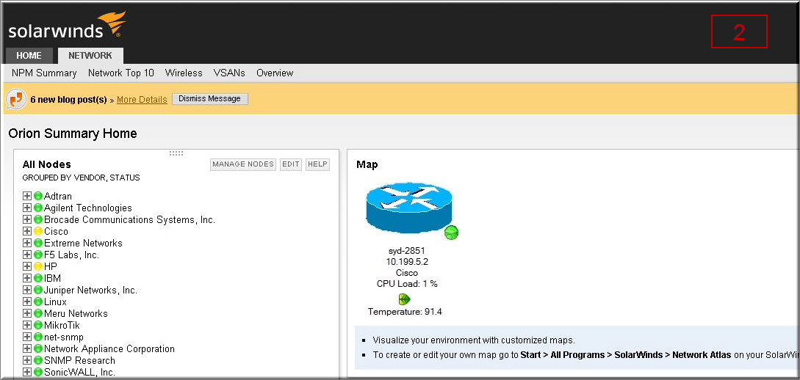The image size is (800, 380).
Task: Click the Brocade Communications status icon
Action: tap(38, 219)
